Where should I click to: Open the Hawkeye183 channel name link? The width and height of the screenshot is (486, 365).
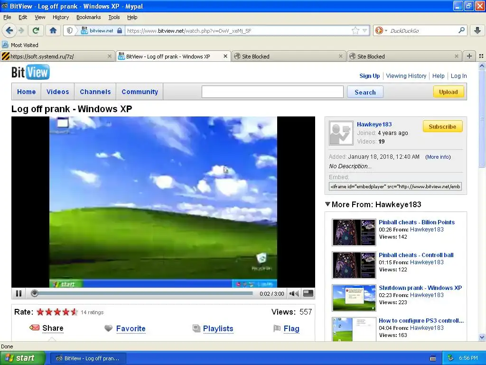click(x=374, y=124)
